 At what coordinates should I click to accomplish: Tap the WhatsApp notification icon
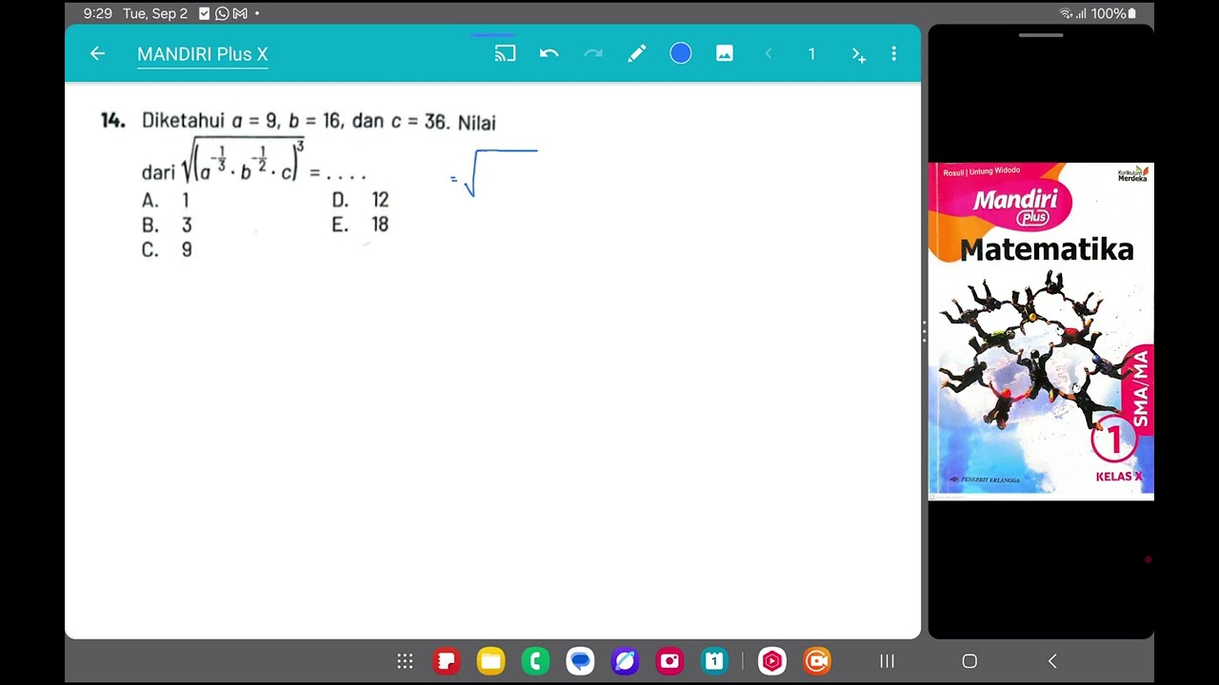222,13
